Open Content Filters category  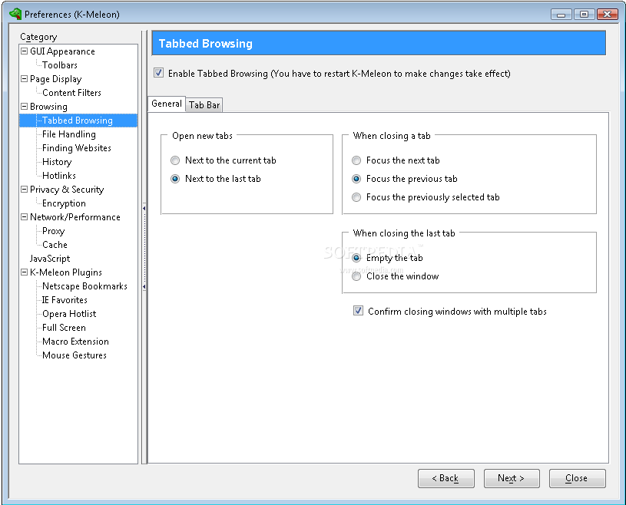click(x=72, y=93)
